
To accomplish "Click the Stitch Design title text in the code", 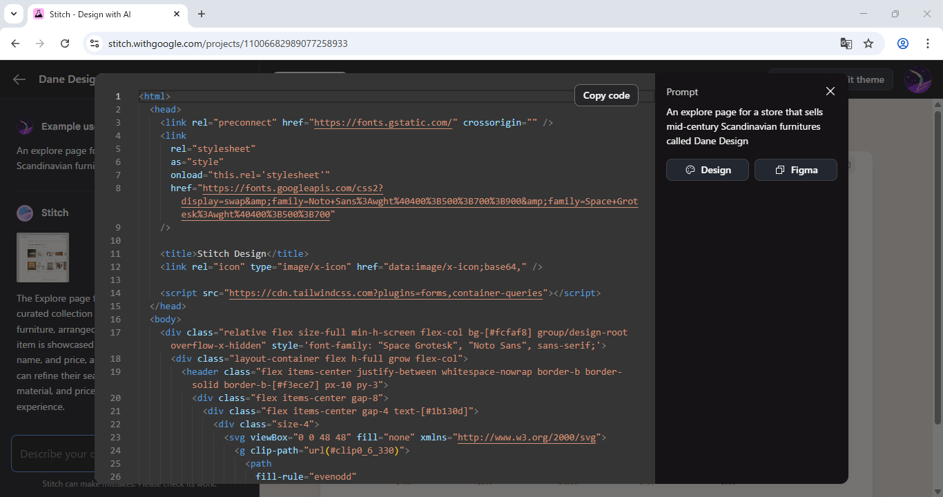I will point(231,254).
